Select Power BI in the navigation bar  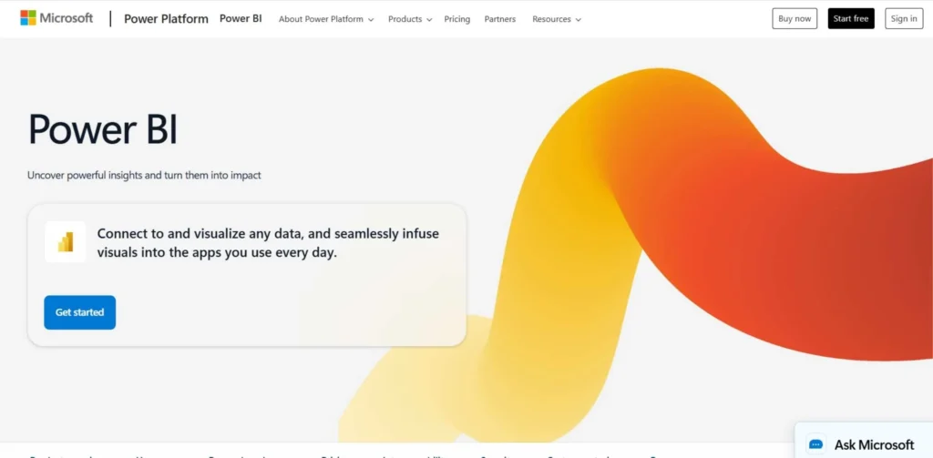241,19
